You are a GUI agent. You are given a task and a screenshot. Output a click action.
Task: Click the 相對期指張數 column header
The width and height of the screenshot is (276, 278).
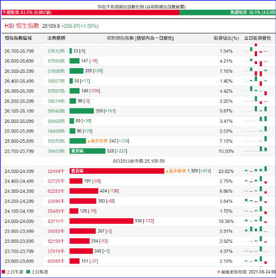tap(140, 38)
